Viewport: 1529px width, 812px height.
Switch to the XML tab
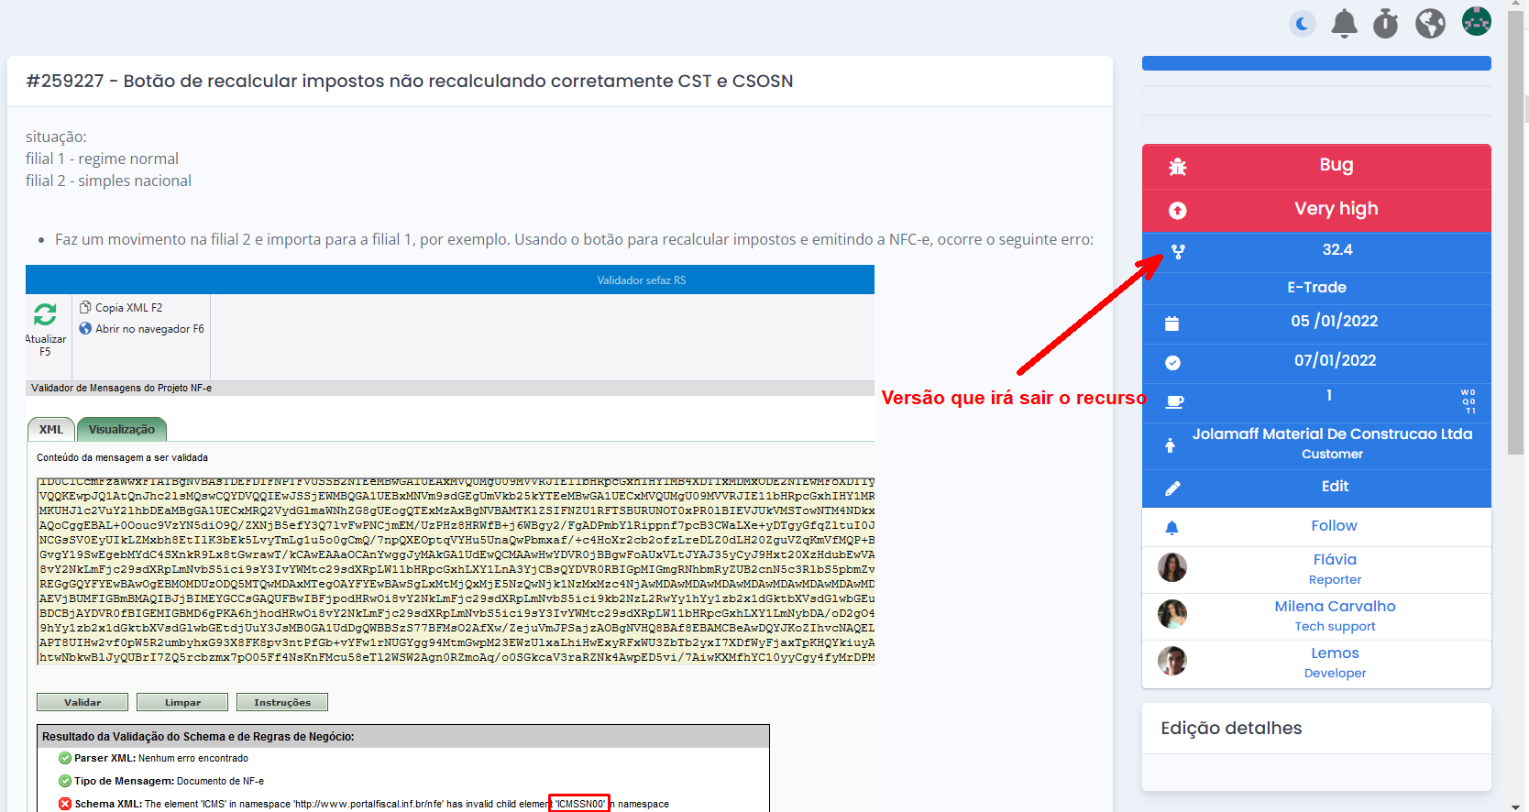[51, 430]
